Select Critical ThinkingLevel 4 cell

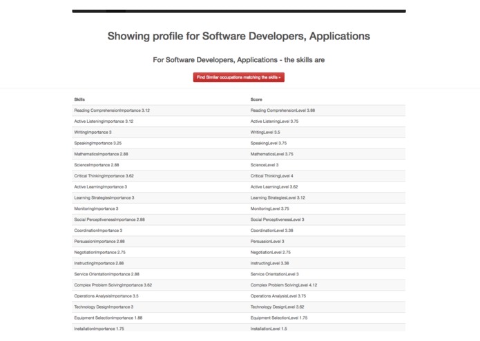272,176
